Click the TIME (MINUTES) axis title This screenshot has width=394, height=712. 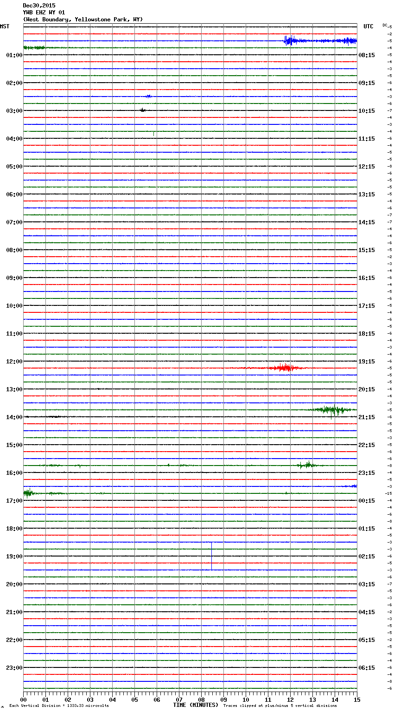(196, 705)
